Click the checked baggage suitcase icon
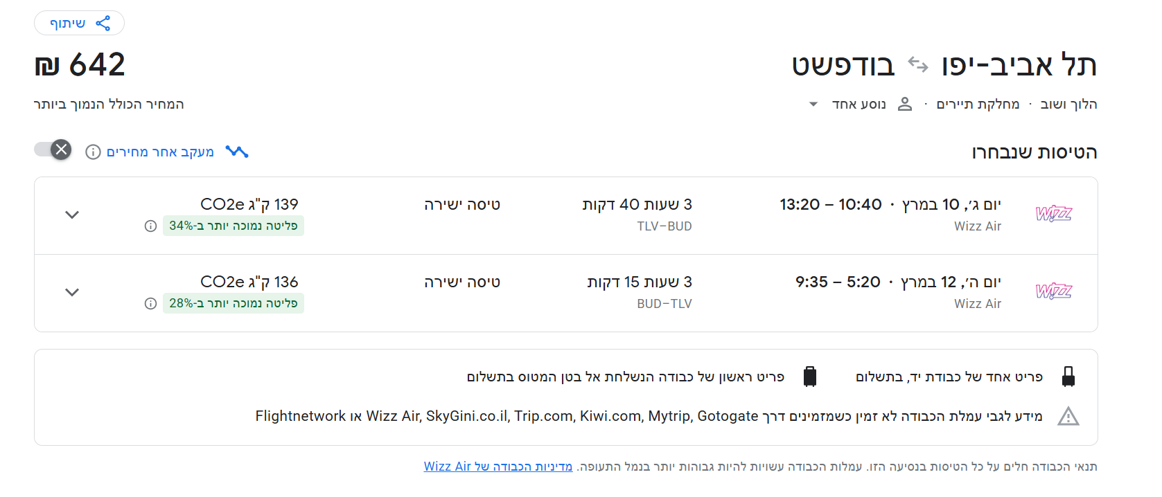The height and width of the screenshot is (497, 1162). [811, 376]
